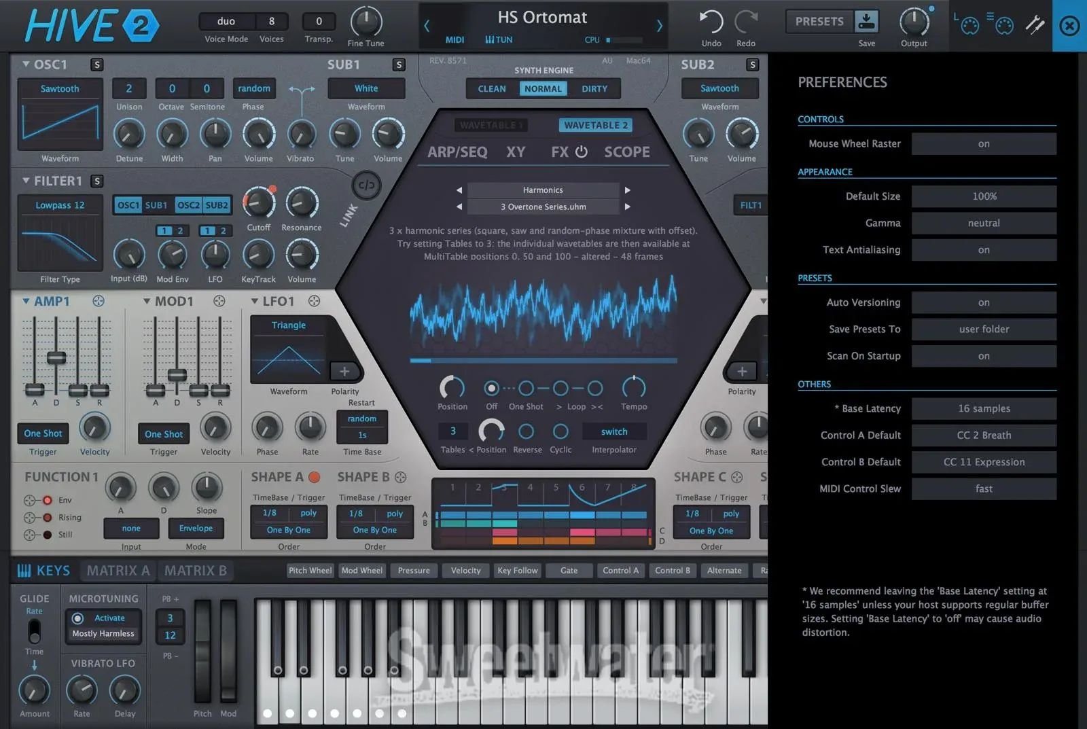Click the Undo arrow icon
1087x729 pixels.
[x=711, y=22]
